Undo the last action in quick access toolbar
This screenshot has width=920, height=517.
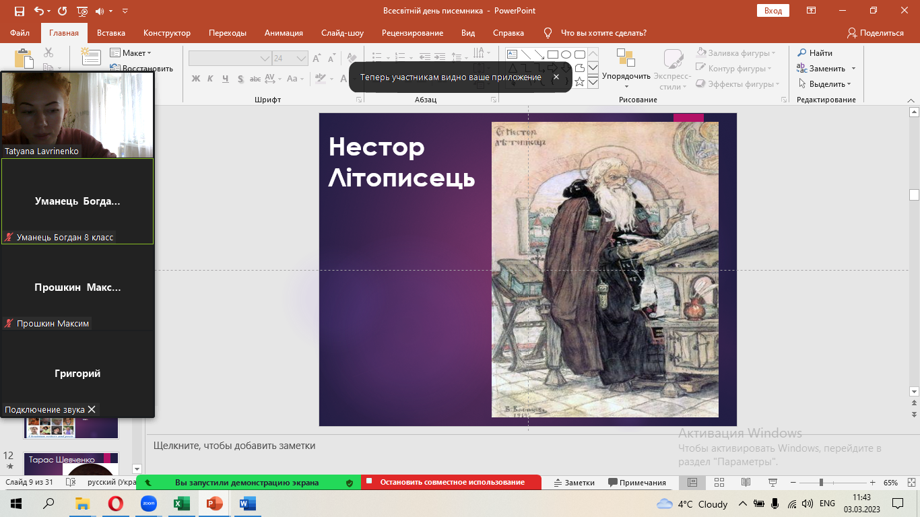click(38, 11)
